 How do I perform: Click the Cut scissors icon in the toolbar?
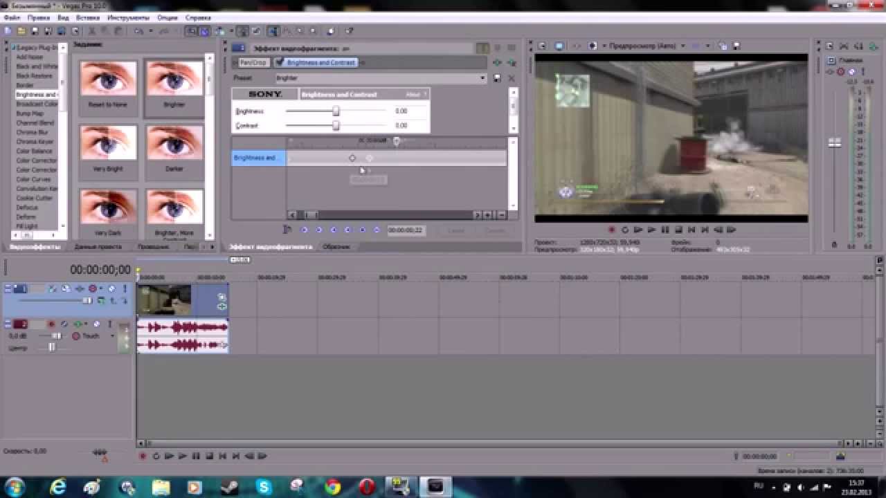pos(92,31)
